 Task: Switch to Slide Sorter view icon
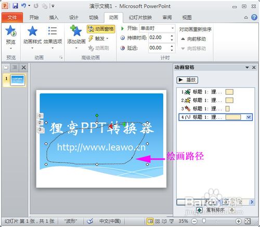pyautogui.click(x=157, y=221)
